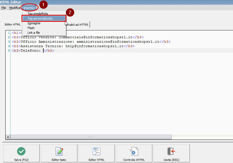Image resolution: width=233 pixels, height=163 pixels.
Task: Click the line 2 Ufficio Vendite code
Action: pos(78,37)
